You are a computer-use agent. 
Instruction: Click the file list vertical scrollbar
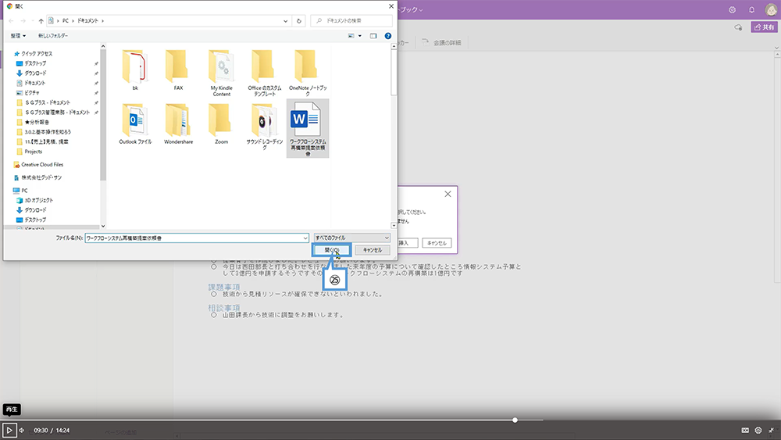(x=394, y=72)
